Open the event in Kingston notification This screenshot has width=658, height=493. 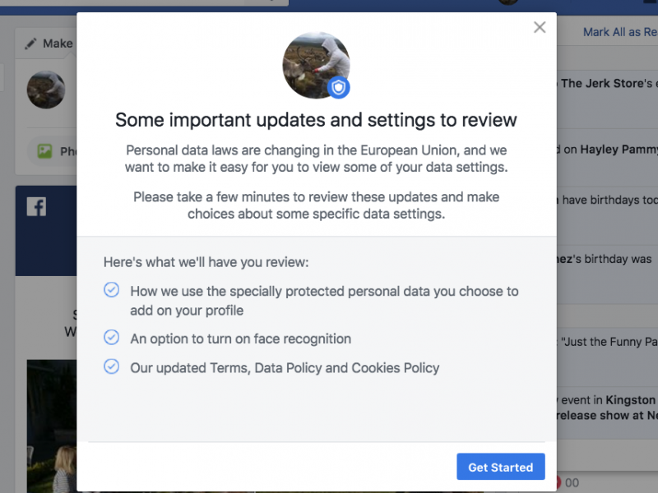607,413
